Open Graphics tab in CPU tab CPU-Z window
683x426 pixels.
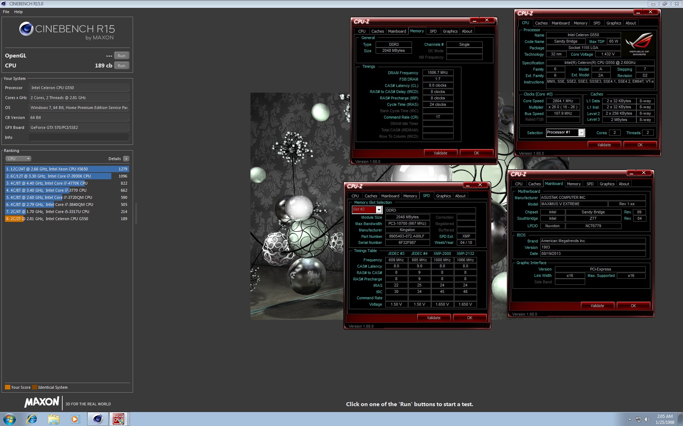(x=614, y=23)
